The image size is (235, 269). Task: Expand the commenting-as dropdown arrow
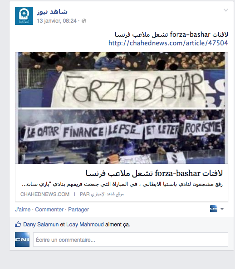pos(222,209)
